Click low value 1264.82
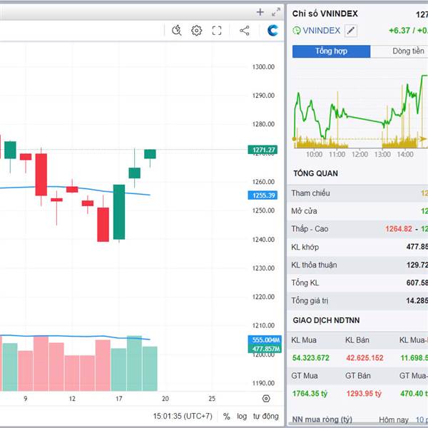 399,229
